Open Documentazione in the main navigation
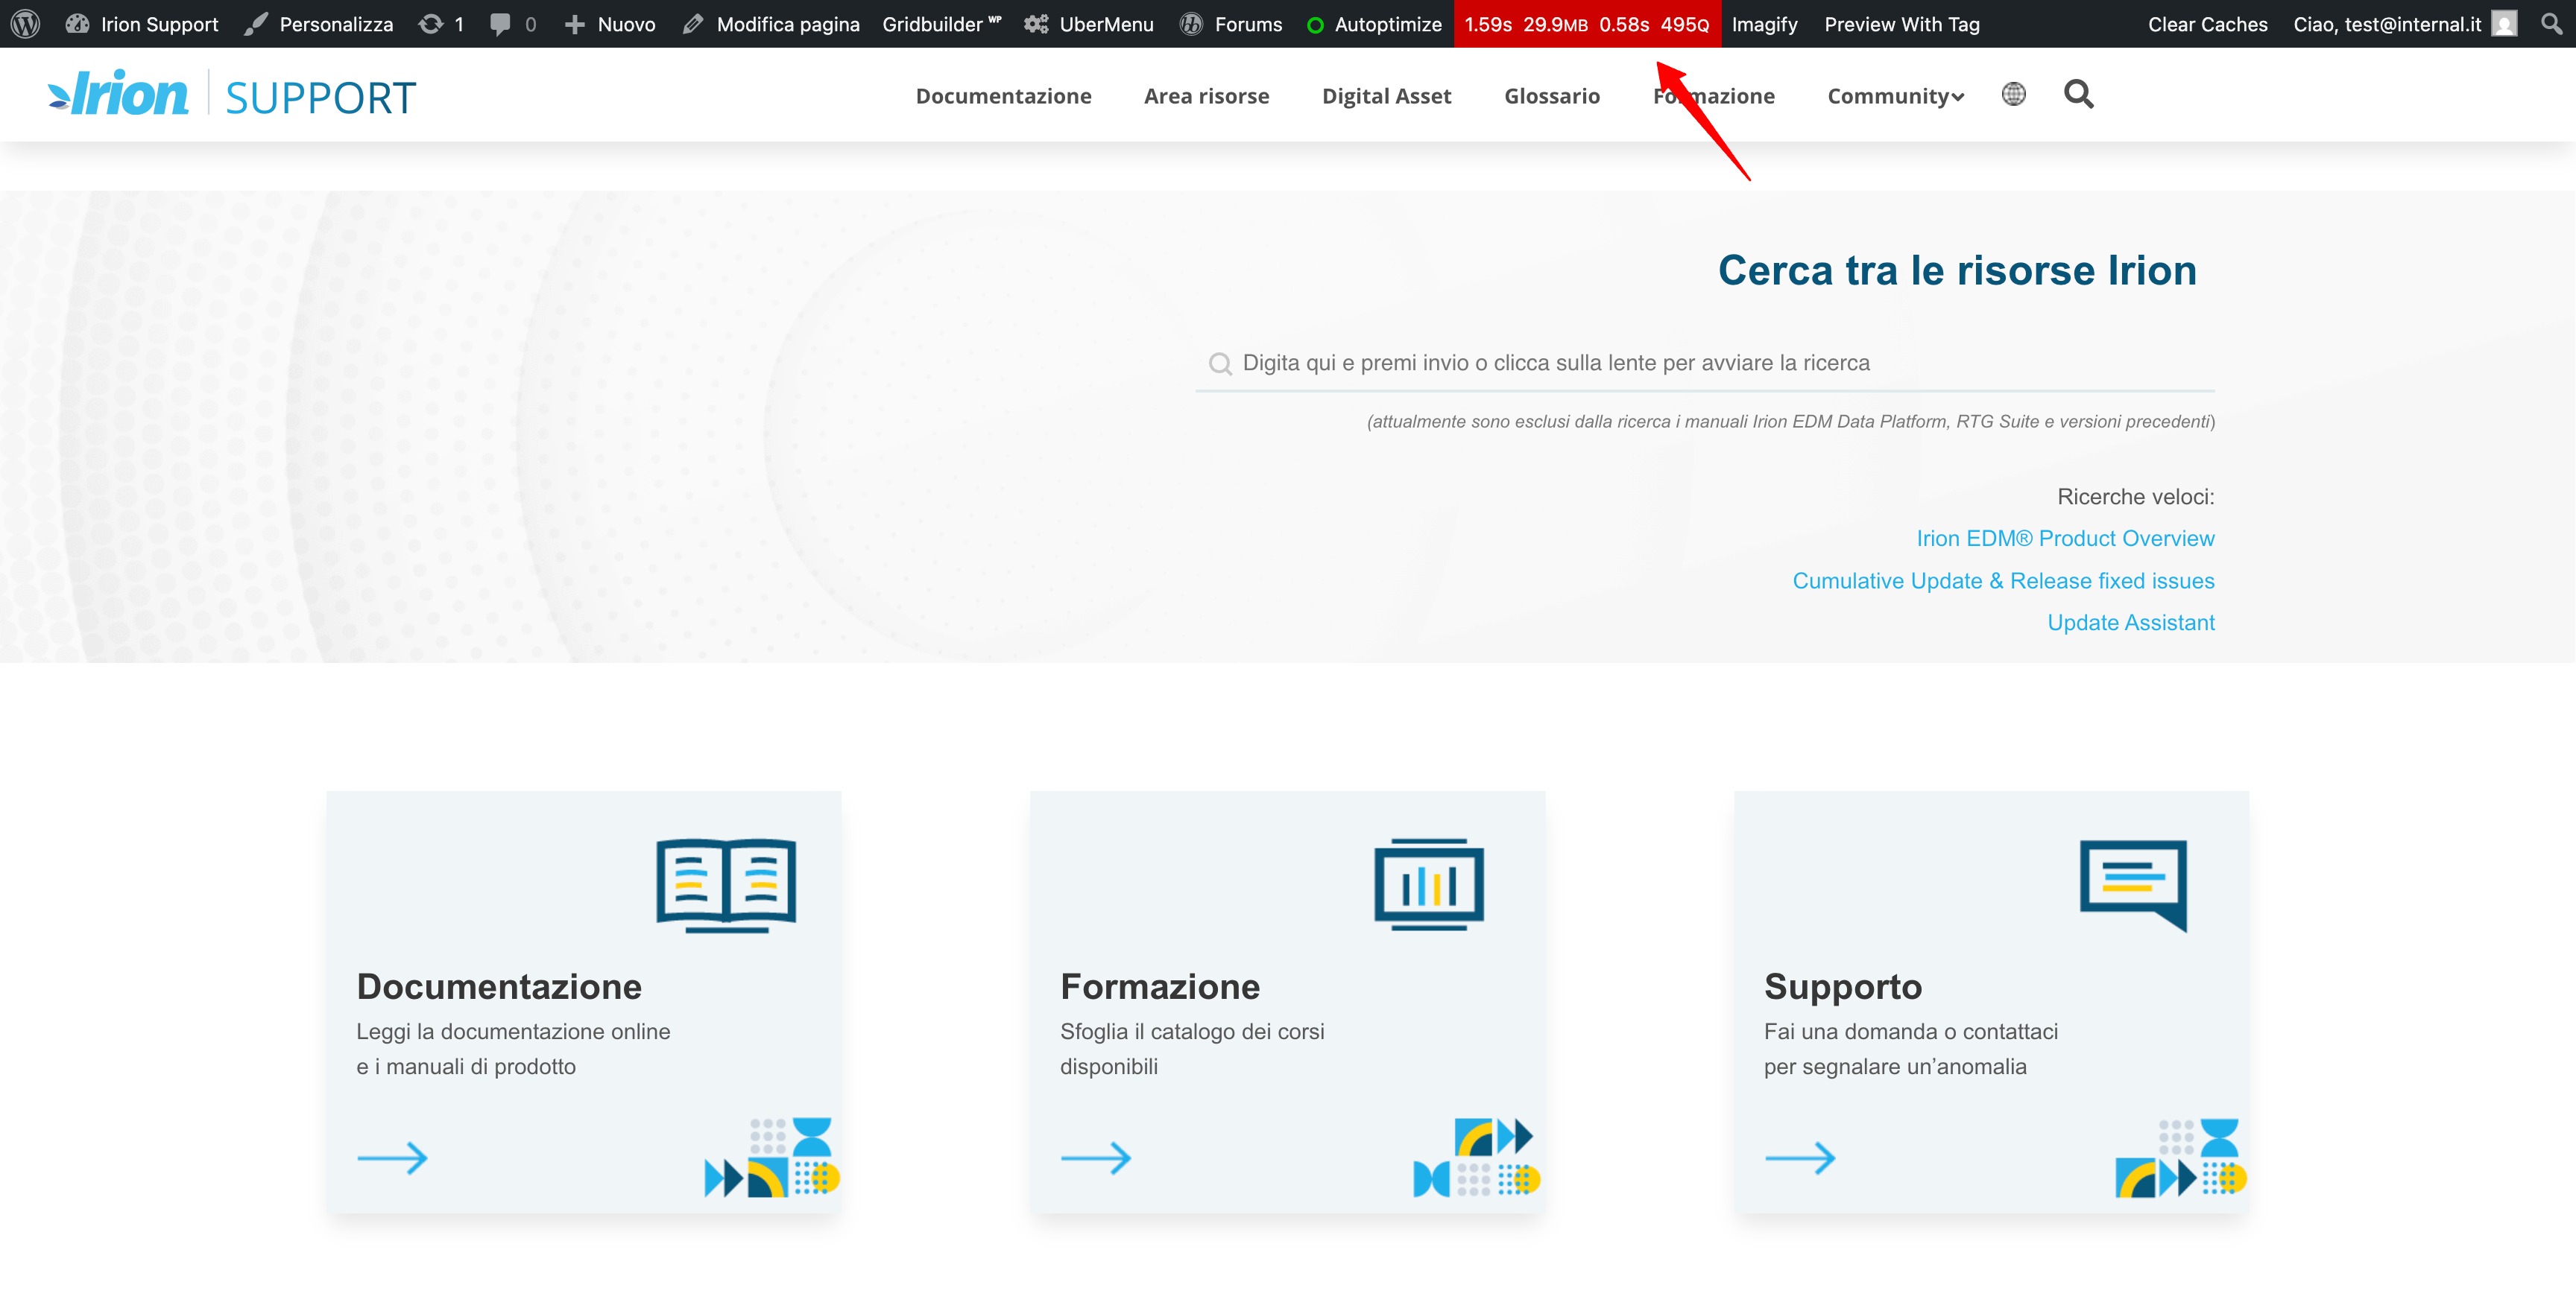This screenshot has width=2576, height=1311. [x=1003, y=96]
